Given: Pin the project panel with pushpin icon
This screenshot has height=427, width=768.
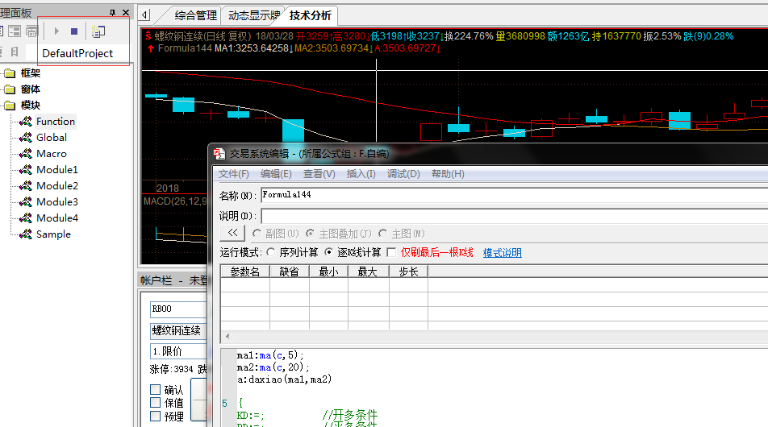Looking at the screenshot, I should 113,13.
